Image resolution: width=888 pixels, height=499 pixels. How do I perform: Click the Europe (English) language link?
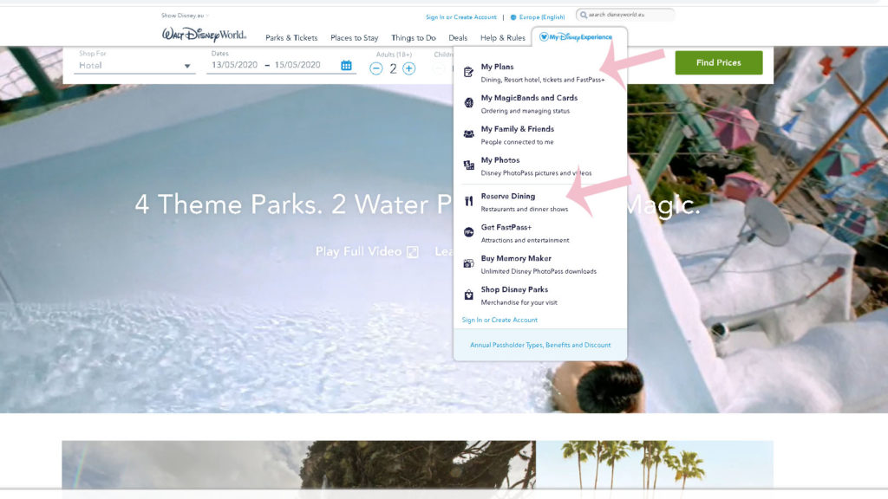[x=541, y=17]
